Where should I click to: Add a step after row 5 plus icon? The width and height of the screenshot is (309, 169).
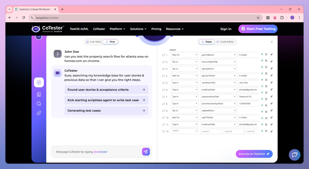pyautogui.click(x=262, y=80)
